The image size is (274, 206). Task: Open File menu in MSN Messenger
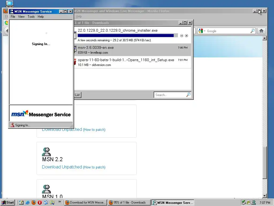[x=13, y=17]
